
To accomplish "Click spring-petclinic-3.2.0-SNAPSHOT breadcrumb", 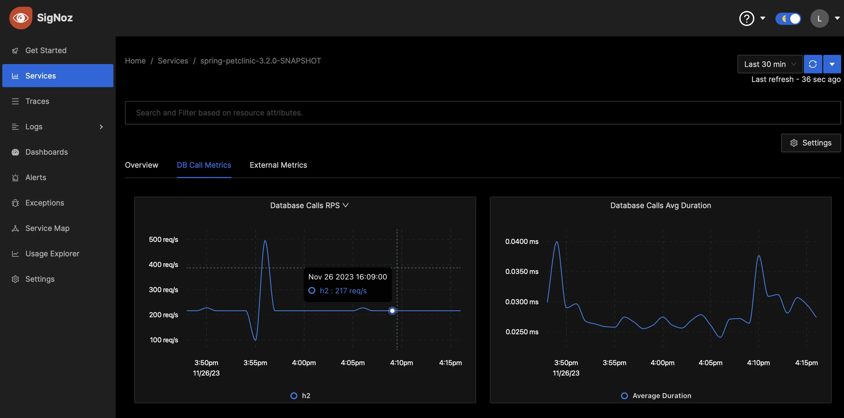I will [x=261, y=61].
